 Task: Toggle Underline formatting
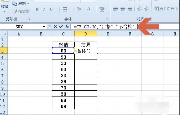51,9
